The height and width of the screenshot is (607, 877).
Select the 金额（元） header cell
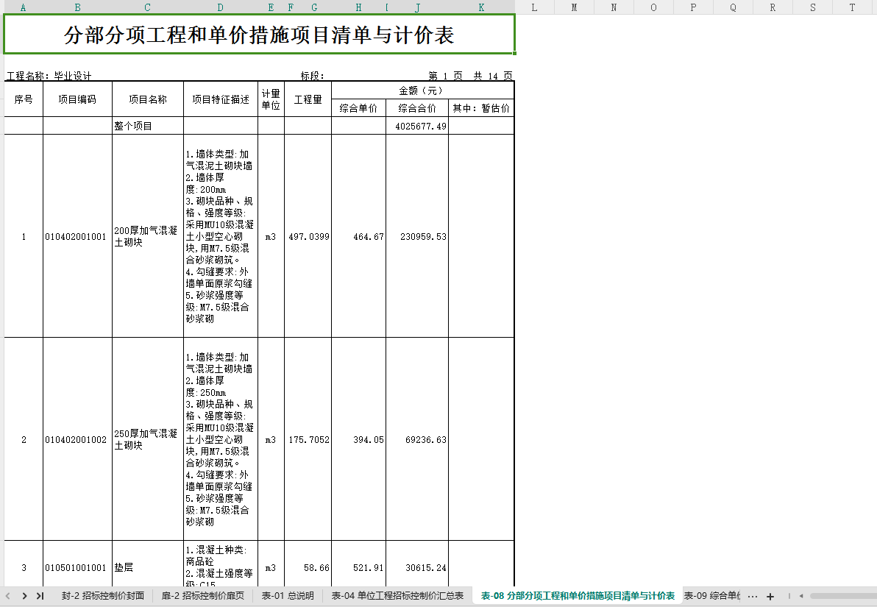pos(422,90)
